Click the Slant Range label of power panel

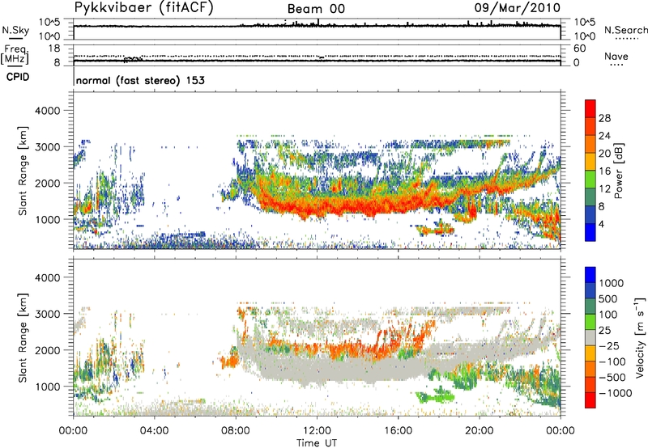point(23,171)
